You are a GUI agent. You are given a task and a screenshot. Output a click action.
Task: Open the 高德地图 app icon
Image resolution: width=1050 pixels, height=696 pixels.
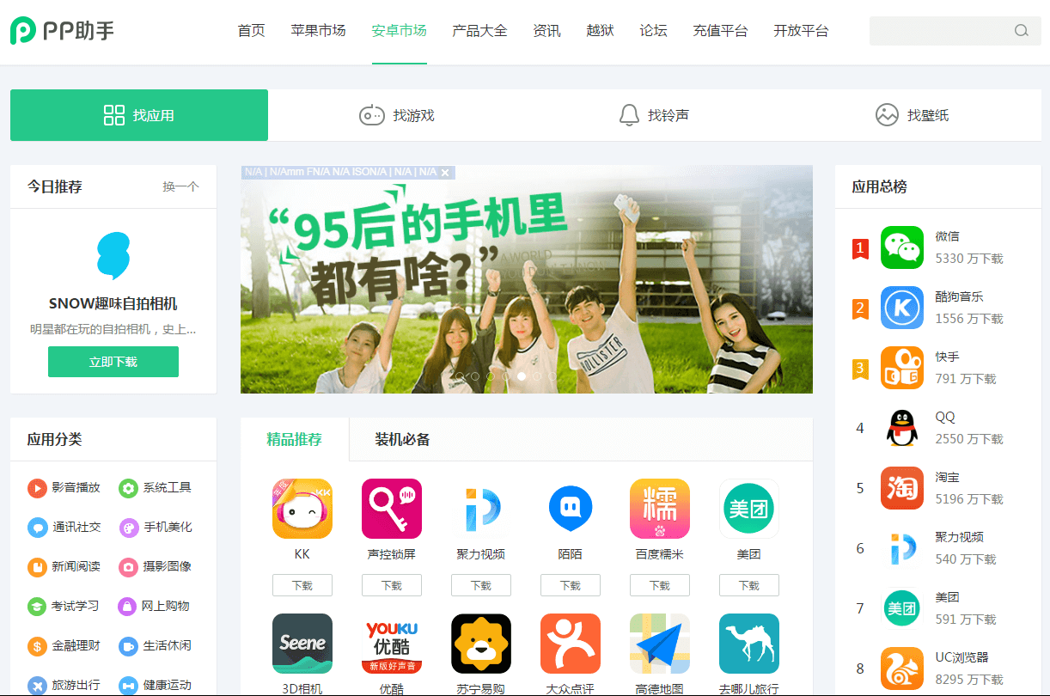pyautogui.click(x=660, y=644)
